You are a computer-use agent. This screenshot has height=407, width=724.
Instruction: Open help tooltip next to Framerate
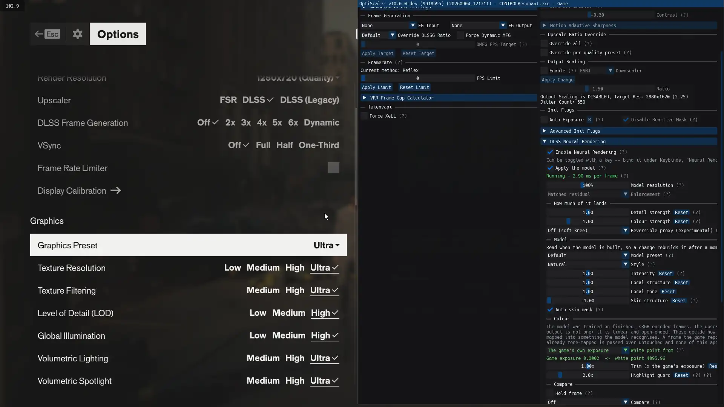399,63
